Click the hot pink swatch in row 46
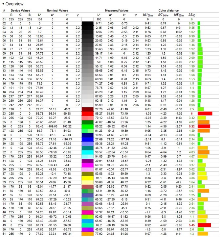Image resolution: width=220 pixels, height=238 pixels. tap(88, 212)
